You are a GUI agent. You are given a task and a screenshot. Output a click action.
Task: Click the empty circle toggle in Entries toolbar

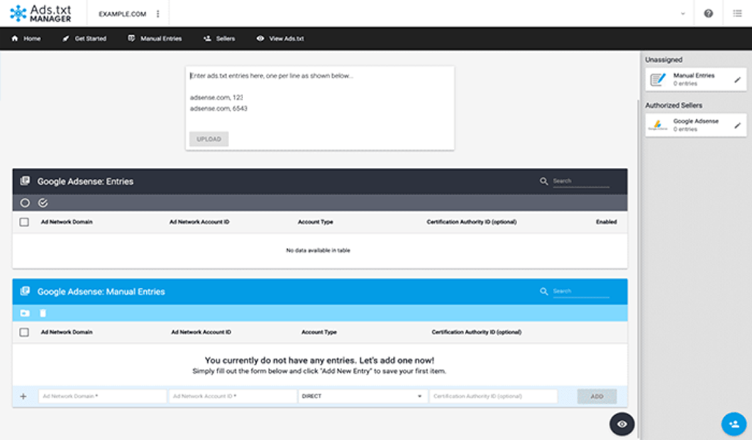(x=25, y=202)
